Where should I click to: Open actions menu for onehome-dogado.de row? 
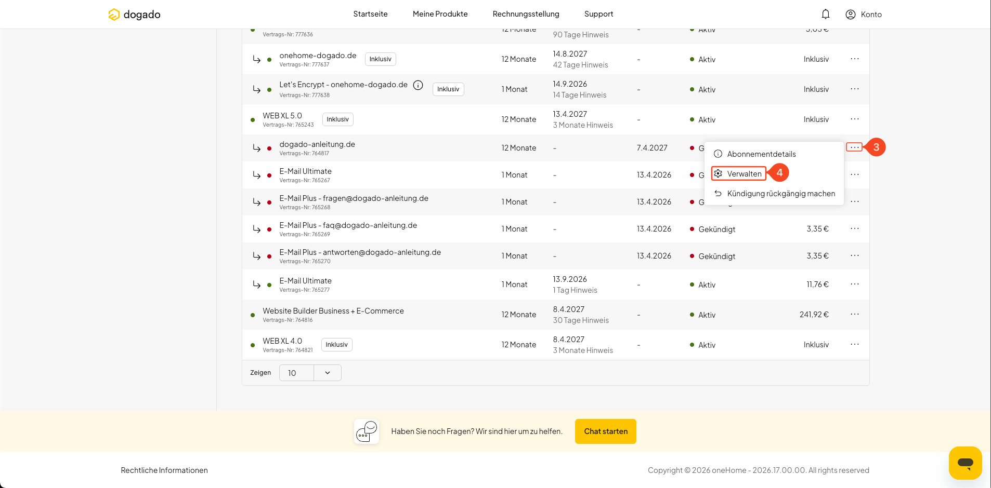tap(855, 59)
